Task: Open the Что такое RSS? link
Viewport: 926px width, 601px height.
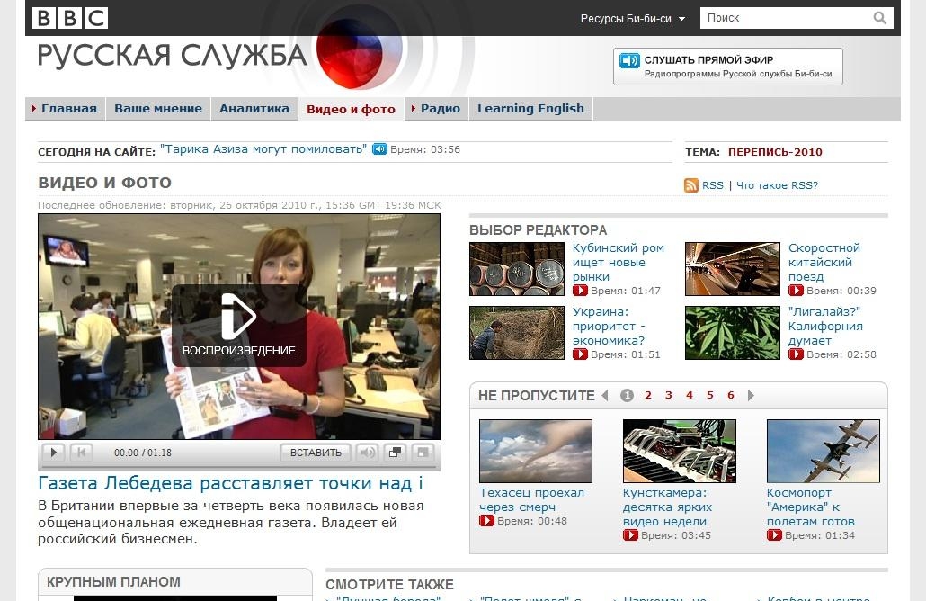Action: pos(777,185)
